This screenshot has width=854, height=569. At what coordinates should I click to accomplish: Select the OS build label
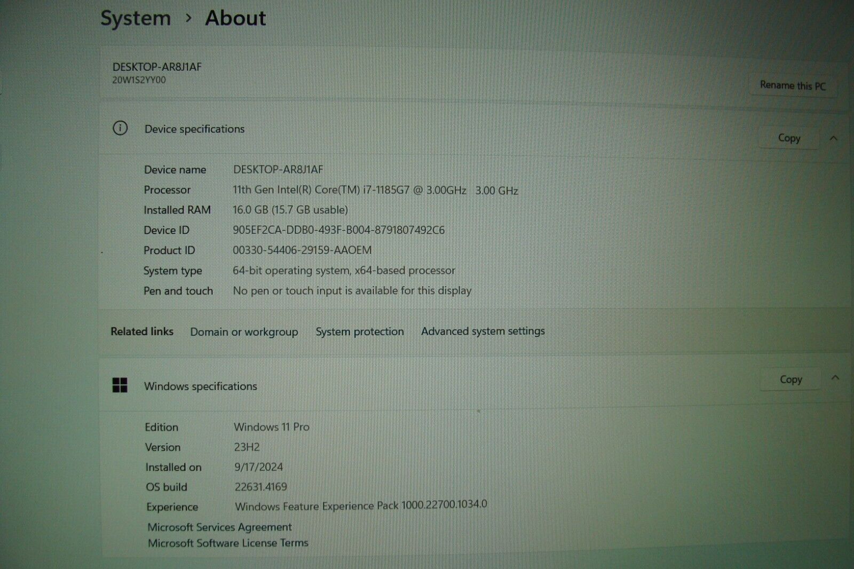[167, 487]
